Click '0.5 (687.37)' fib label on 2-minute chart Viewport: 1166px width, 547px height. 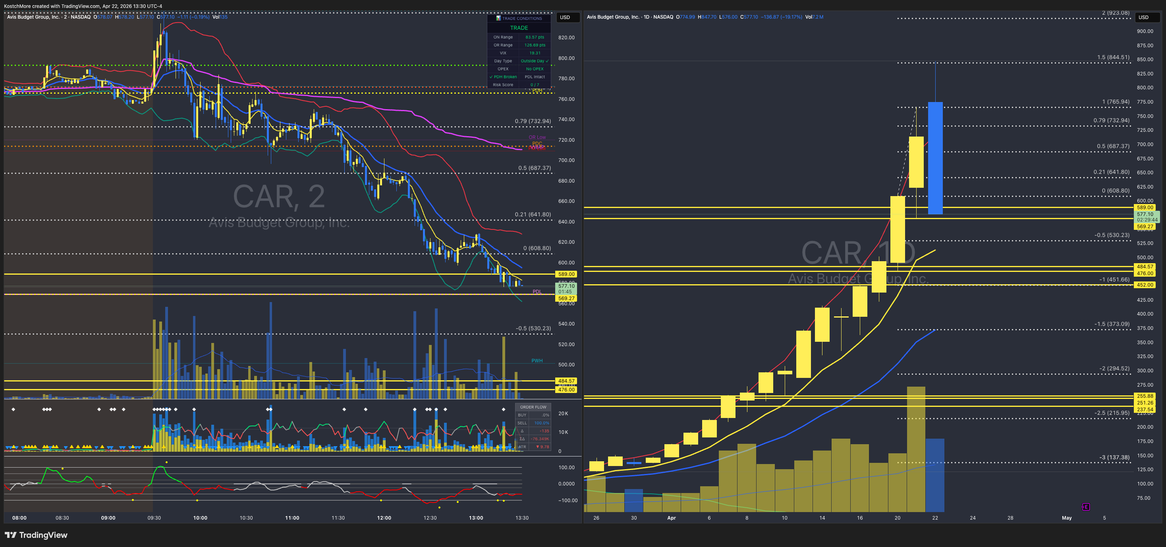(535, 168)
